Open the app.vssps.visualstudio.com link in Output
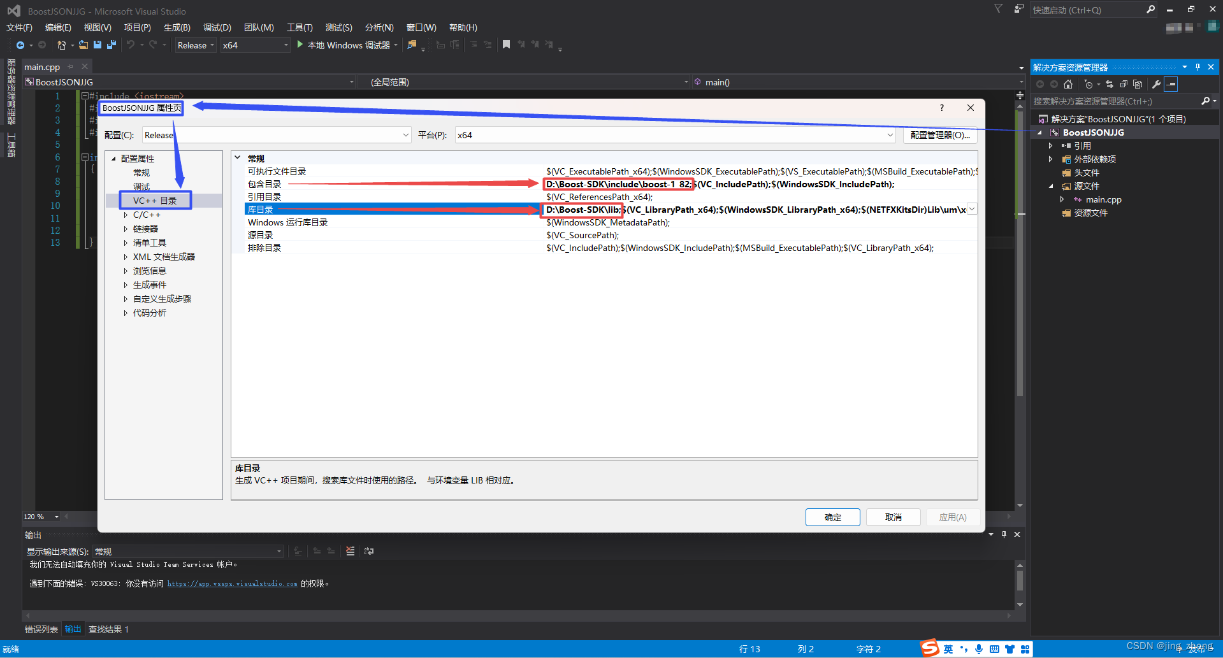 click(232, 583)
